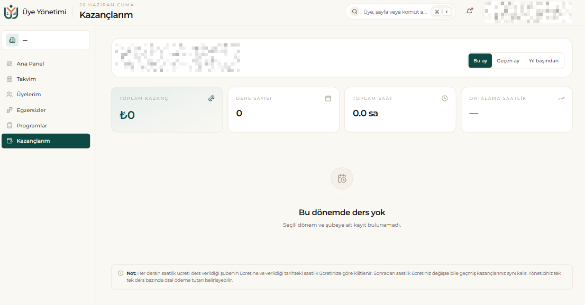Click the clock icon on Toplam Saat card
Image resolution: width=585 pixels, height=305 pixels.
pyautogui.click(x=445, y=98)
